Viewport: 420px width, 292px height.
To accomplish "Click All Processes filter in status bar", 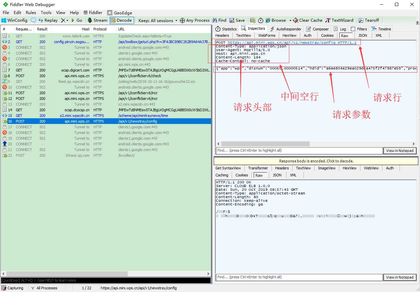I will pos(44,288).
